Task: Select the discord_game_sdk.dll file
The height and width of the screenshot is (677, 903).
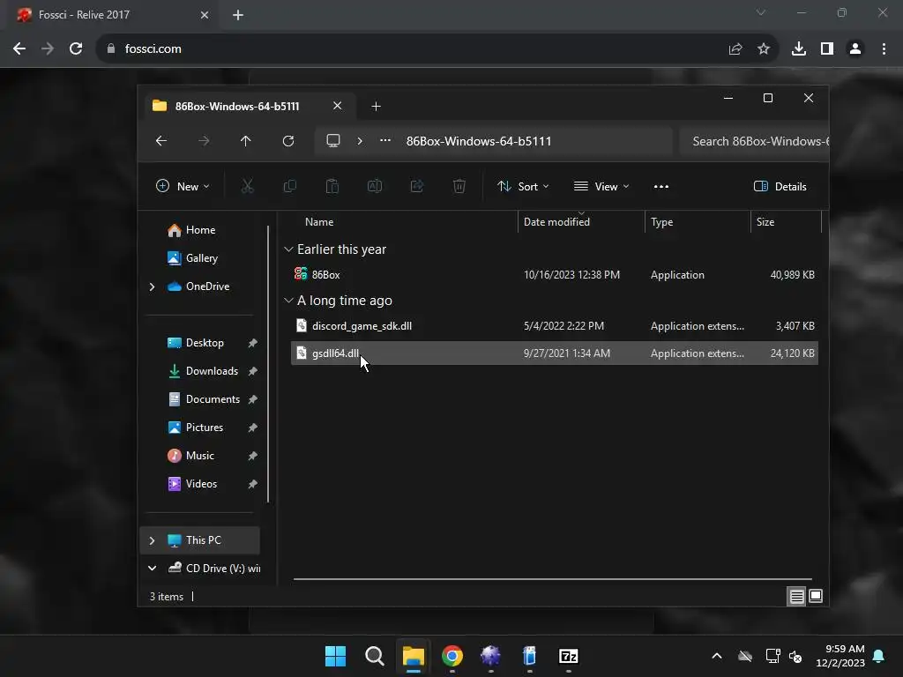Action: pyautogui.click(x=555, y=326)
